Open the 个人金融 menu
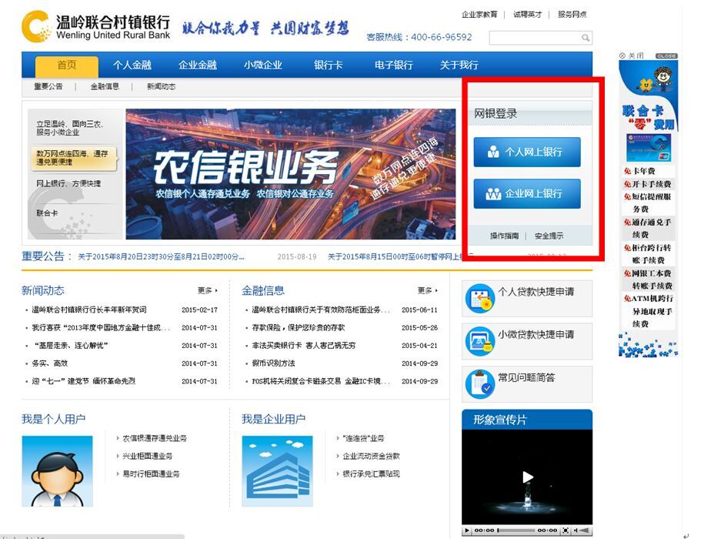 tap(132, 65)
